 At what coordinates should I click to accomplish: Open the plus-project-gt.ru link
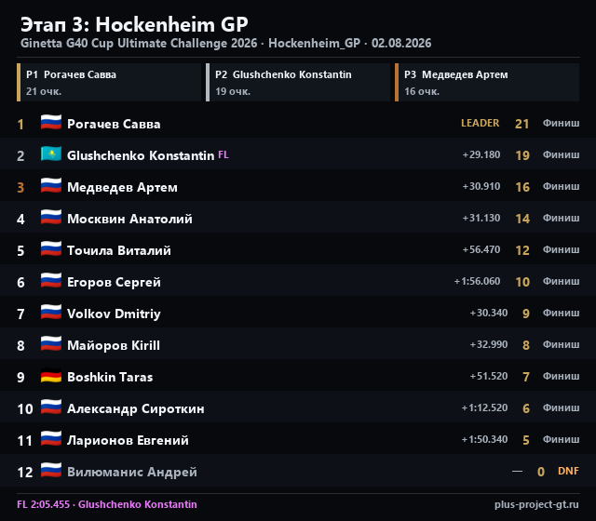(x=536, y=504)
